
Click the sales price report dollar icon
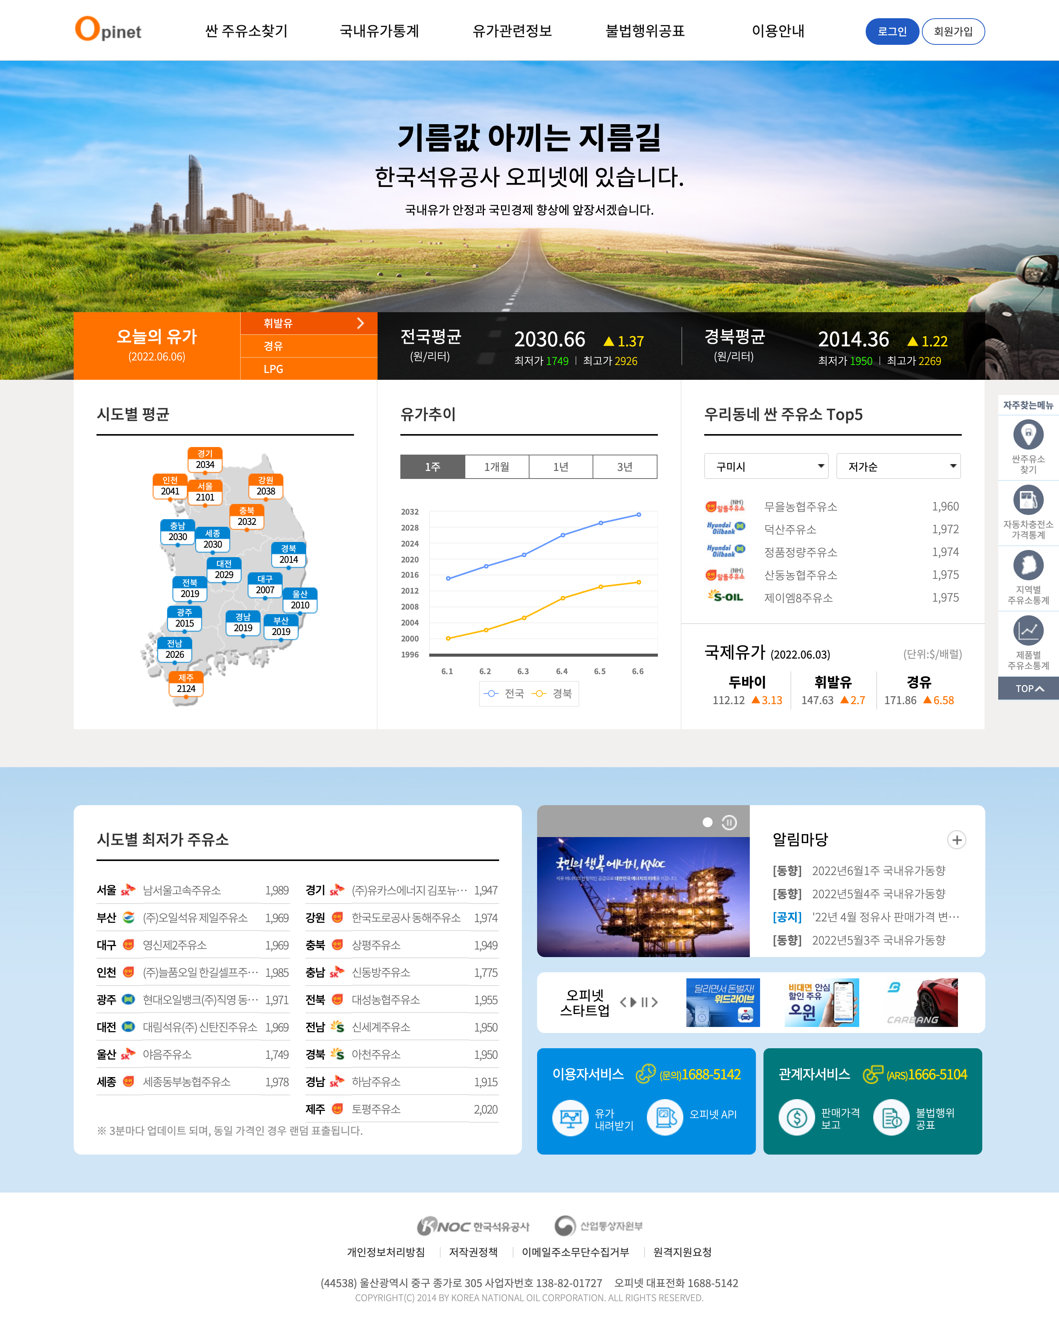[797, 1117]
